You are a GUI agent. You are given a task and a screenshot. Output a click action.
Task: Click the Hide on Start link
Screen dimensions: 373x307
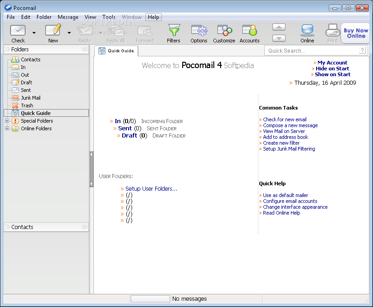coord(332,69)
